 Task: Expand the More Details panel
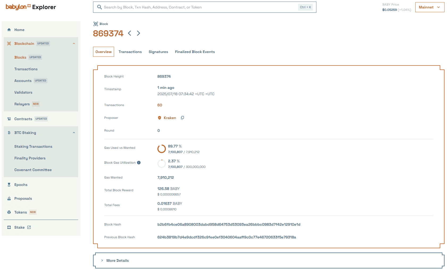117,260
